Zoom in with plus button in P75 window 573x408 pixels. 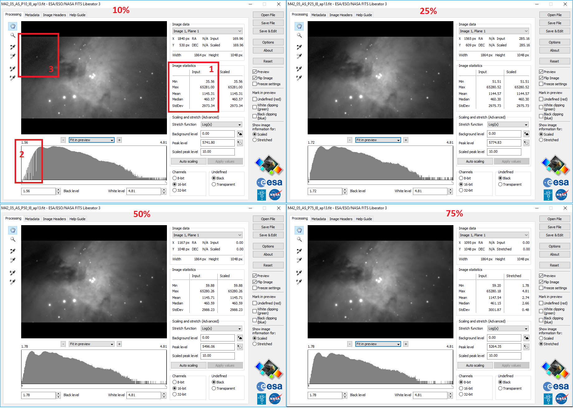[x=406, y=344]
